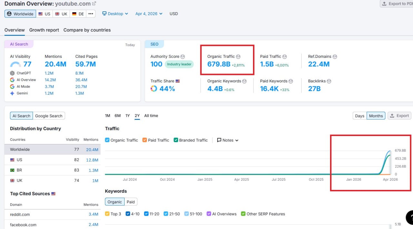
Task: Click the globe icon next to Organic Traffic
Action: [238, 57]
